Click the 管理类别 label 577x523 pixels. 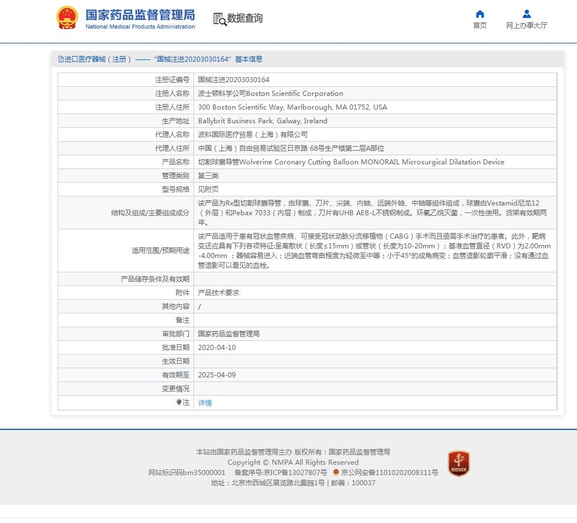click(176, 175)
